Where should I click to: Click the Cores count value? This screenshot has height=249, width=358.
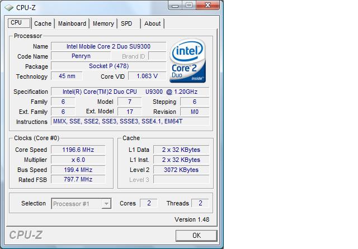(x=149, y=203)
